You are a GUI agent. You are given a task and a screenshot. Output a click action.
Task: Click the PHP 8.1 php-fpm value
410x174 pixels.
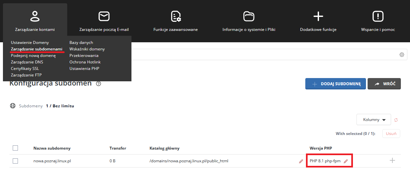point(325,161)
